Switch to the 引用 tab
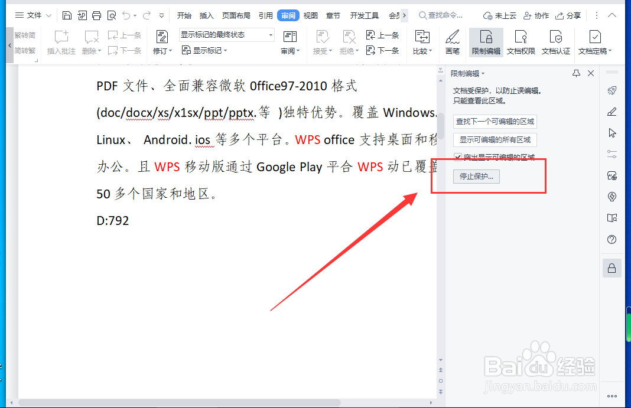The height and width of the screenshot is (408, 631). 266,16
